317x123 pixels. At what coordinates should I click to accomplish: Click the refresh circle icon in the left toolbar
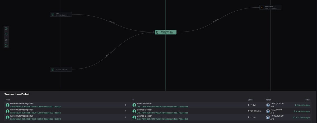click(6, 34)
